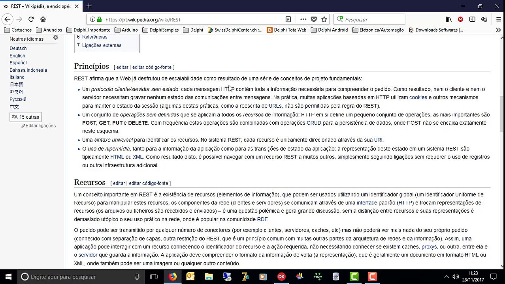The image size is (505, 284).
Task: Open the red DX app on taskbar
Action: click(281, 277)
